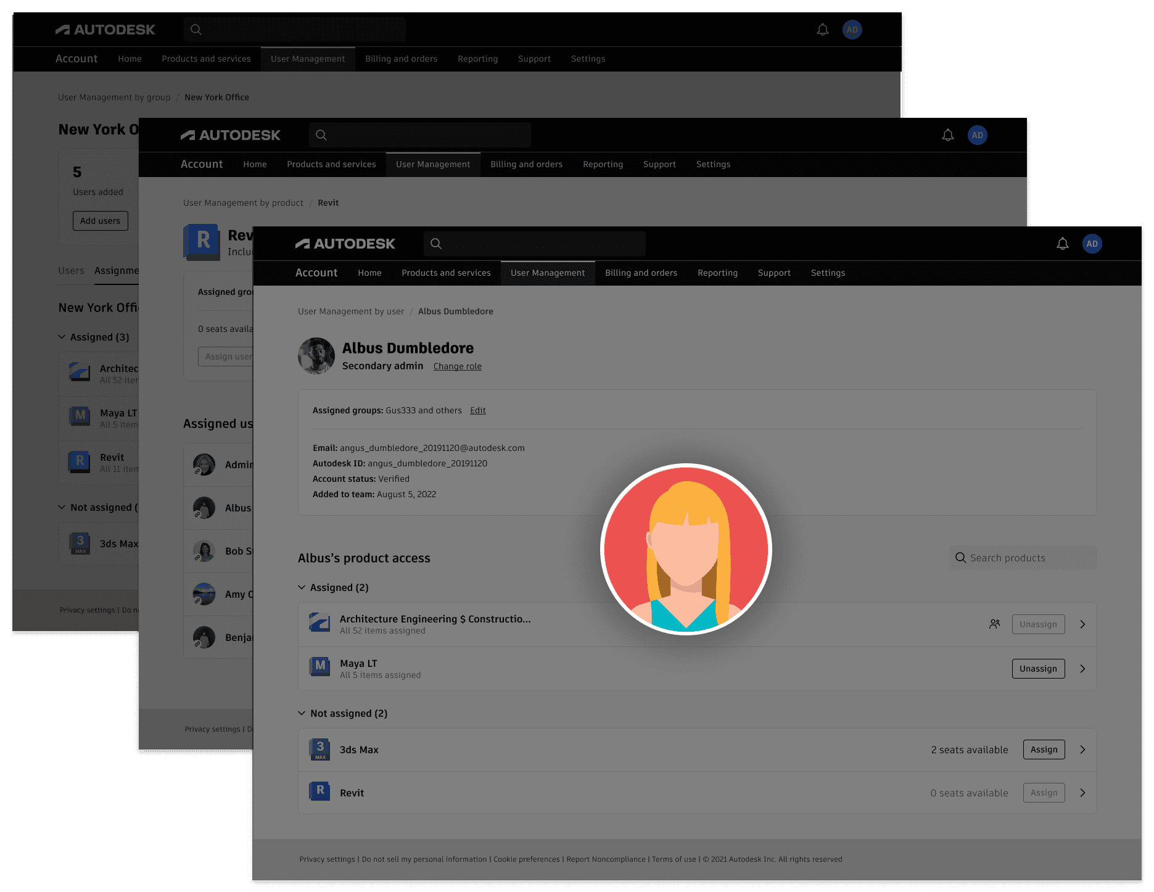This screenshot has height=892, width=1154.
Task: Click AD avatar in middle Revit window
Action: pyautogui.click(x=977, y=135)
